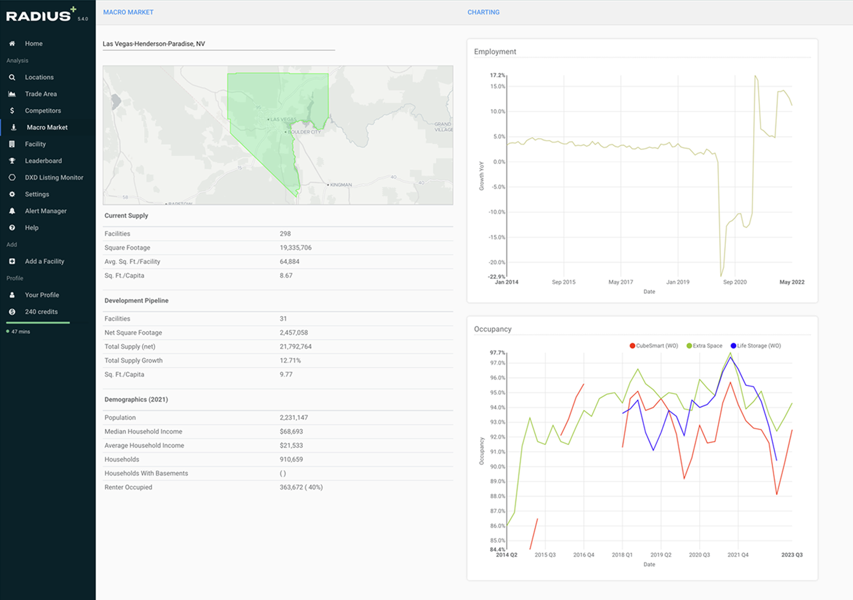Screen dimensions: 853x600
Task: Click the Leaderboard trophy icon
Action: click(12, 161)
